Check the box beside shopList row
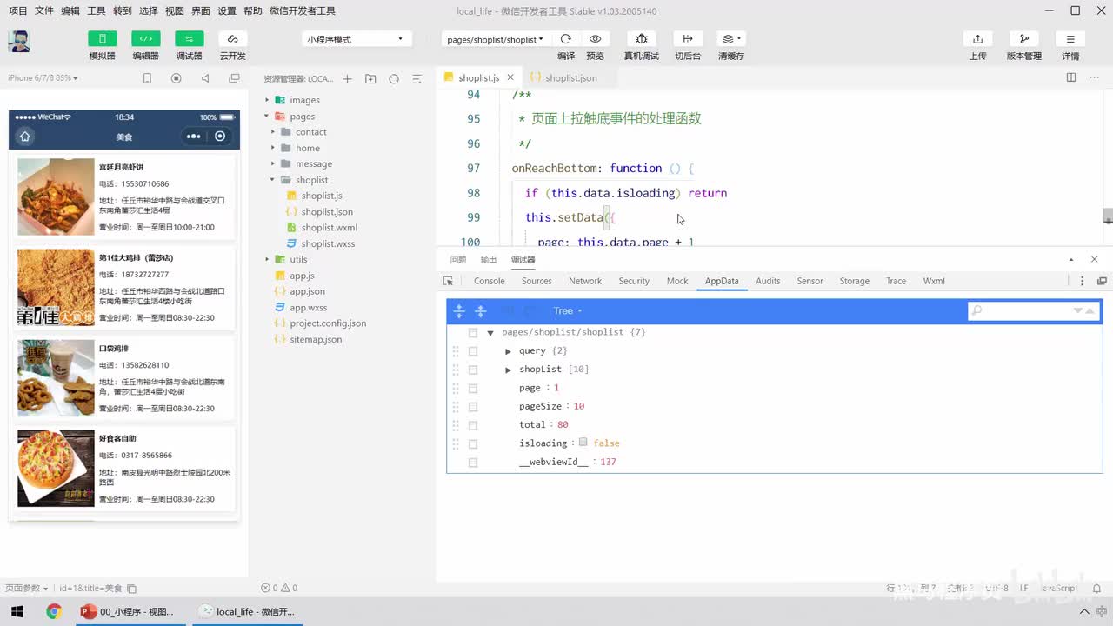The image size is (1113, 626). coord(473,370)
